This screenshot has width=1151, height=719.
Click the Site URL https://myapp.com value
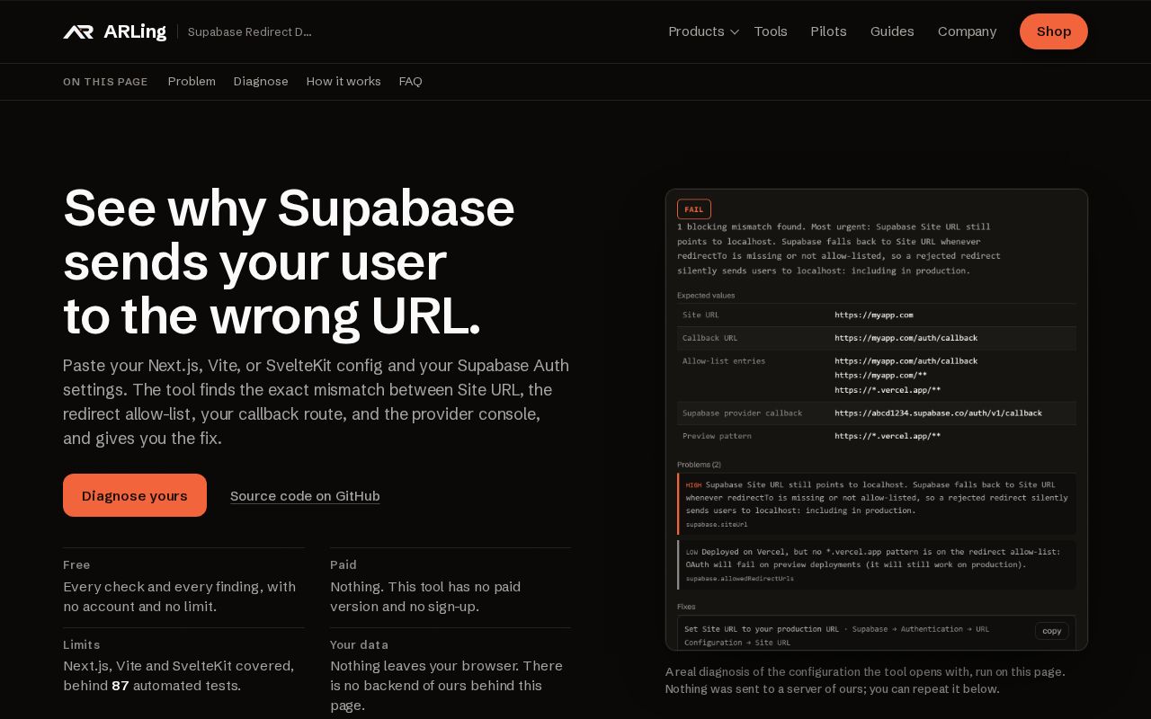pos(874,315)
